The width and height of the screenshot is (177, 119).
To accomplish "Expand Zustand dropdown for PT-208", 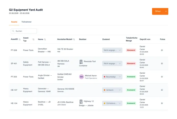I will [x=112, y=50].
